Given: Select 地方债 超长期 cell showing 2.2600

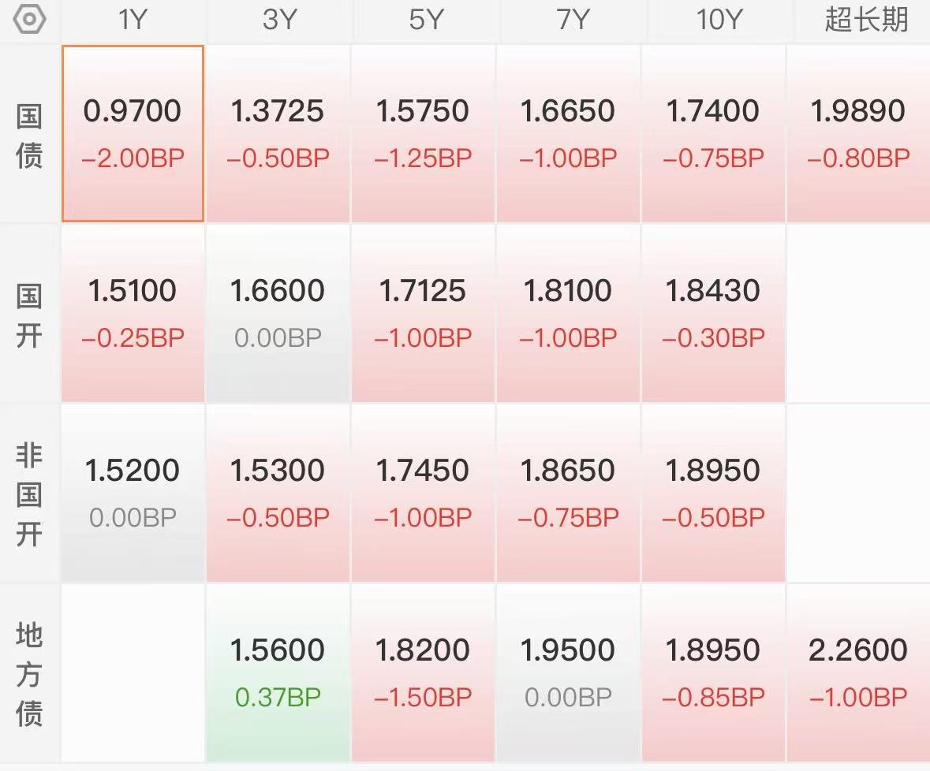Looking at the screenshot, I should pyautogui.click(x=858, y=672).
